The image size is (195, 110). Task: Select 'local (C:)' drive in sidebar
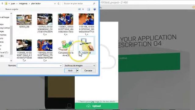click(4, 53)
